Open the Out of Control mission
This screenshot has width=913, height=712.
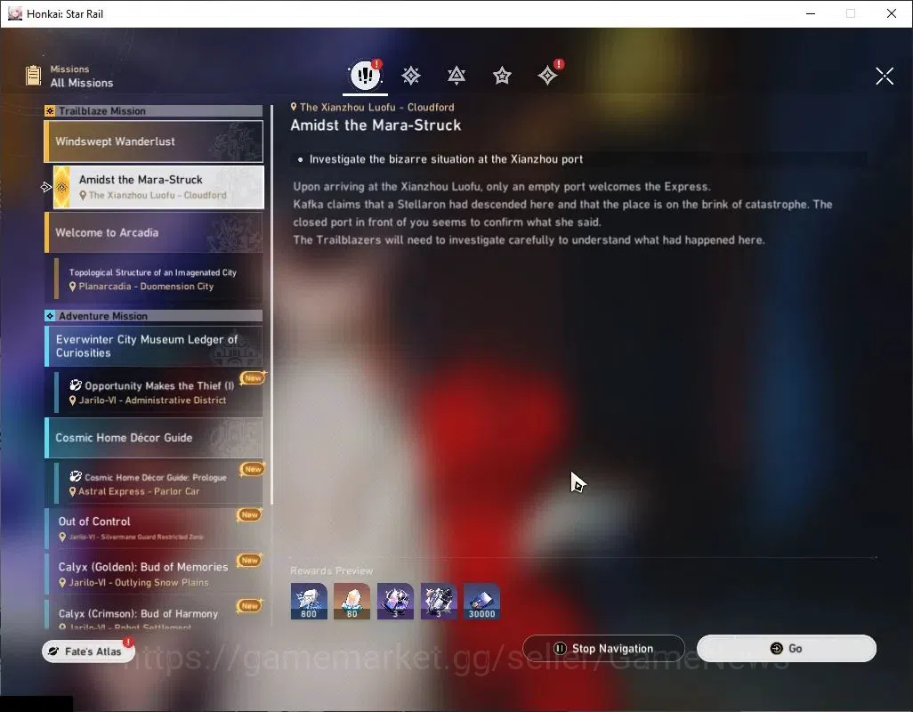click(x=154, y=528)
